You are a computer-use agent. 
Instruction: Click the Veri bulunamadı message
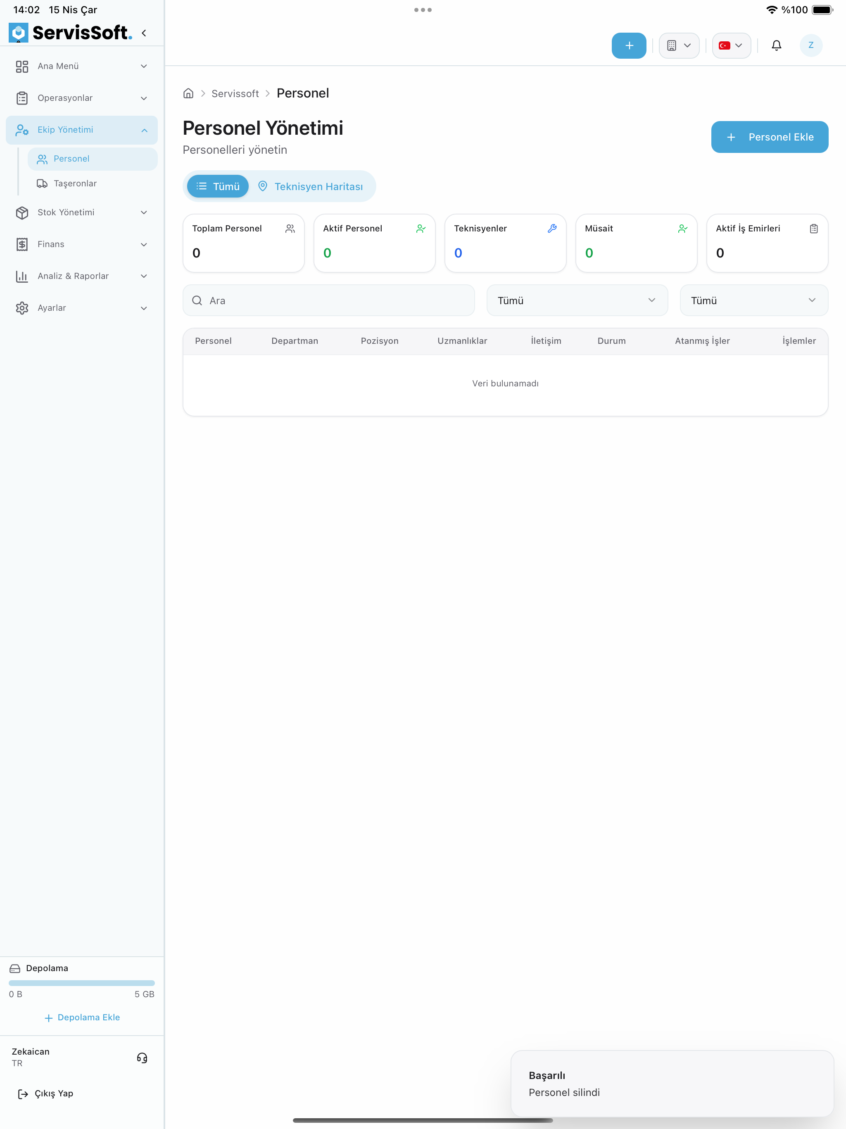click(x=505, y=383)
